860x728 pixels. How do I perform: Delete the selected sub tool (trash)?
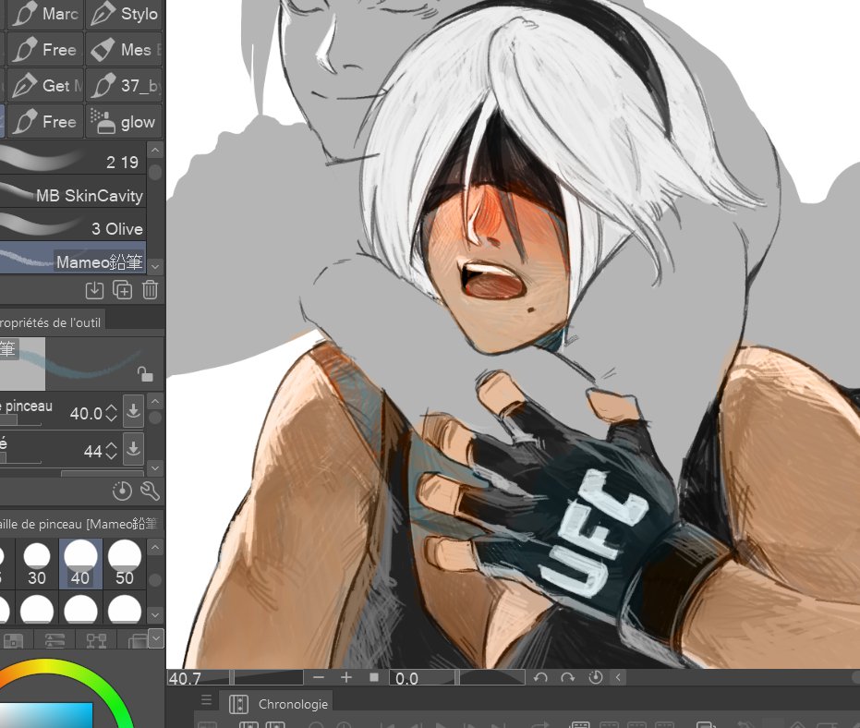coord(150,290)
